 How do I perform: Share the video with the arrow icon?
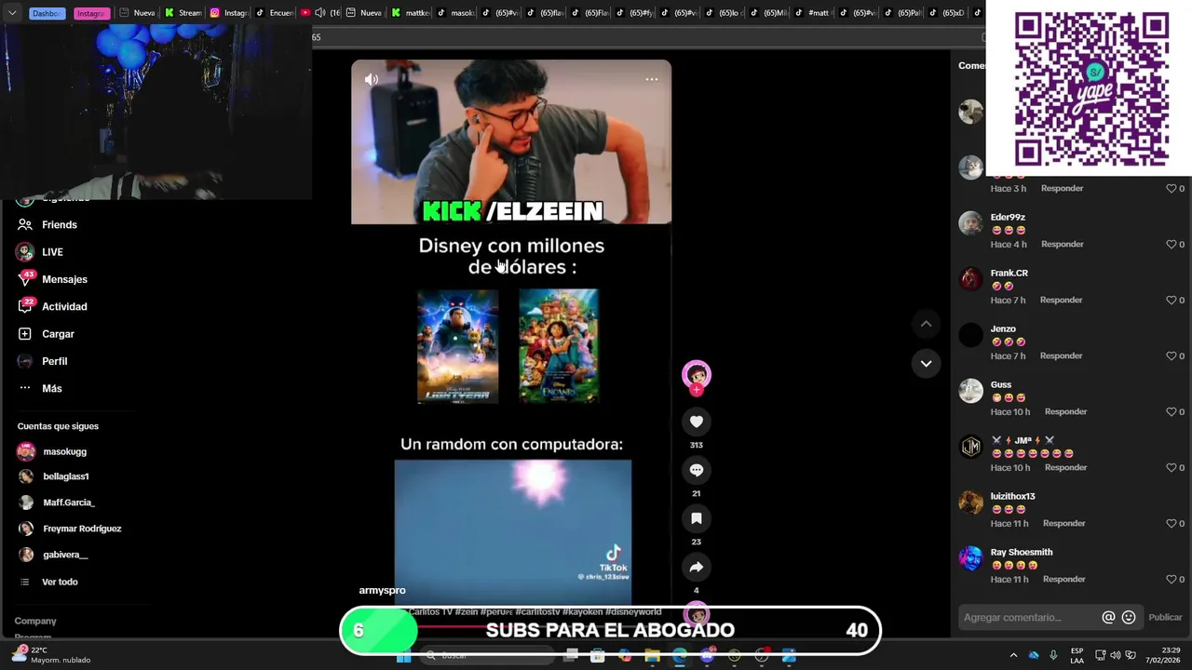click(x=697, y=567)
